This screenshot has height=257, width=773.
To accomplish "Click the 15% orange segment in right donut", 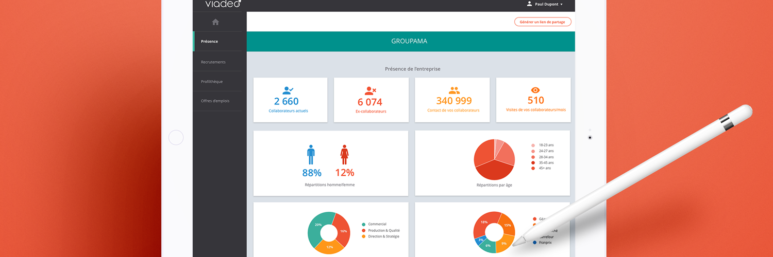I will click(508, 225).
